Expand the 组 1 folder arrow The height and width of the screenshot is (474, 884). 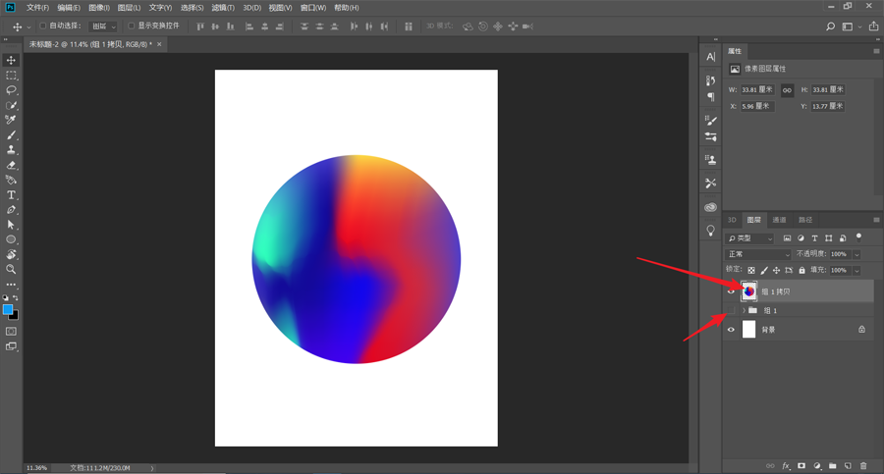tap(744, 310)
